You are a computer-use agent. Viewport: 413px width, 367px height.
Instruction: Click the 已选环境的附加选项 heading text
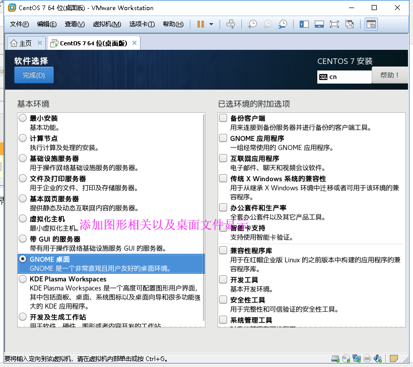click(x=254, y=104)
